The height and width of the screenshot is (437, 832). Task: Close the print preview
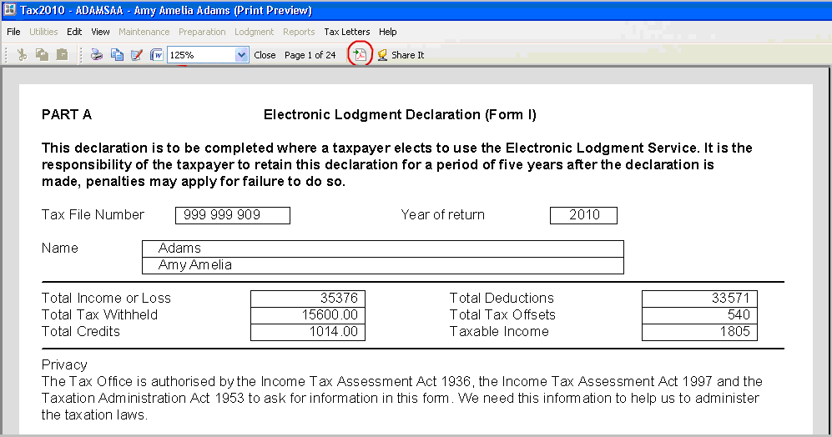click(265, 55)
